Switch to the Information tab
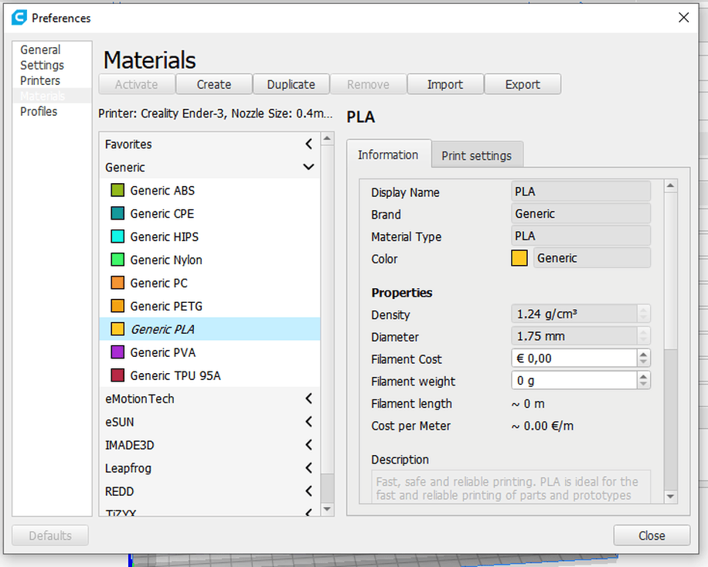Screen dimensions: 708x567 [388, 154]
